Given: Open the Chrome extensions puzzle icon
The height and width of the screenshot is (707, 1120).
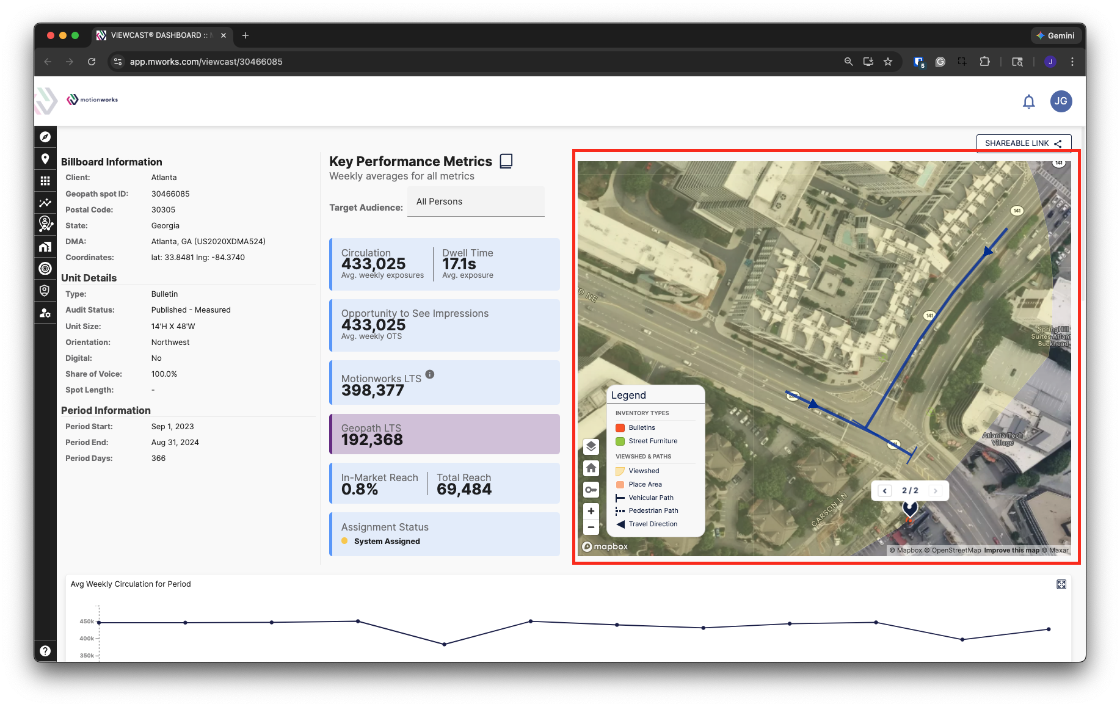Looking at the screenshot, I should (x=984, y=62).
